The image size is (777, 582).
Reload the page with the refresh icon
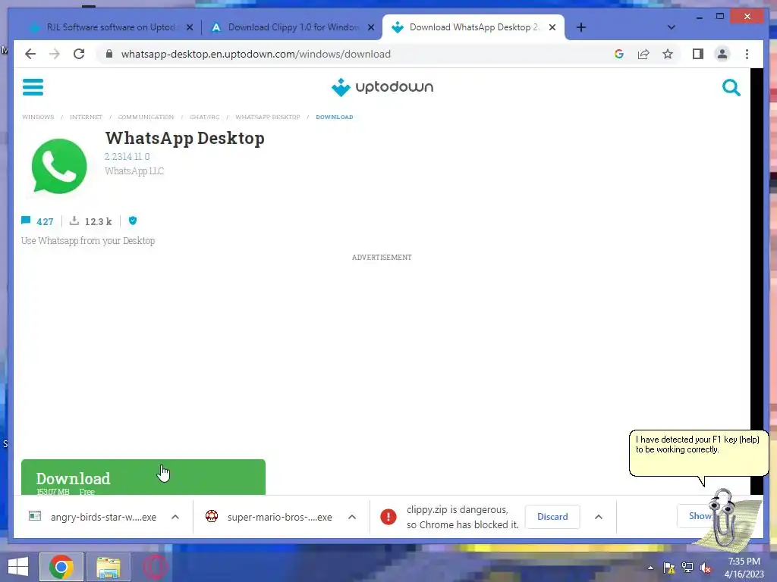click(79, 54)
